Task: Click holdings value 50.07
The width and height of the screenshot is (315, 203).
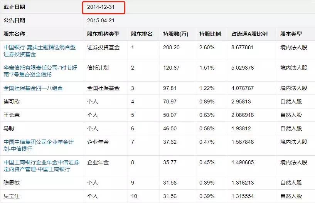Action: (x=170, y=115)
